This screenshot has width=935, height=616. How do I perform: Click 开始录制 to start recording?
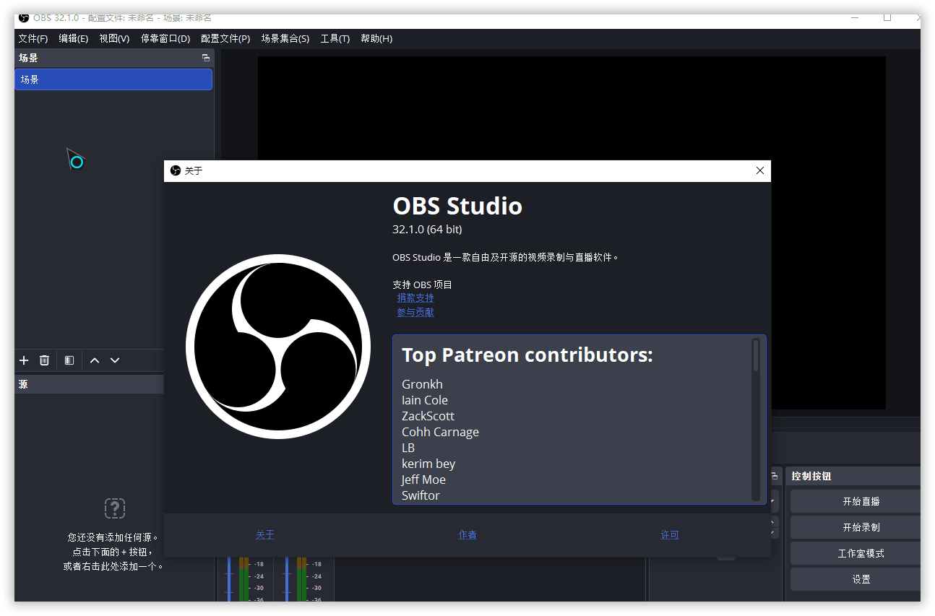(861, 527)
